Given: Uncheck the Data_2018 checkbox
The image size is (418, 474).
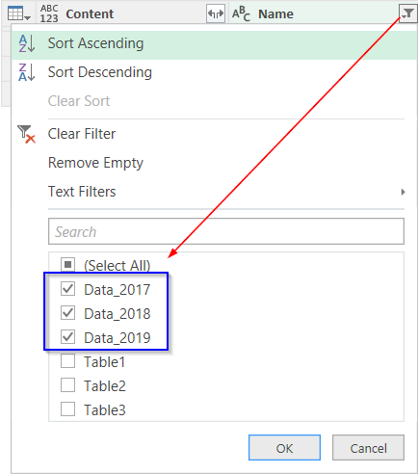Looking at the screenshot, I should tap(67, 313).
